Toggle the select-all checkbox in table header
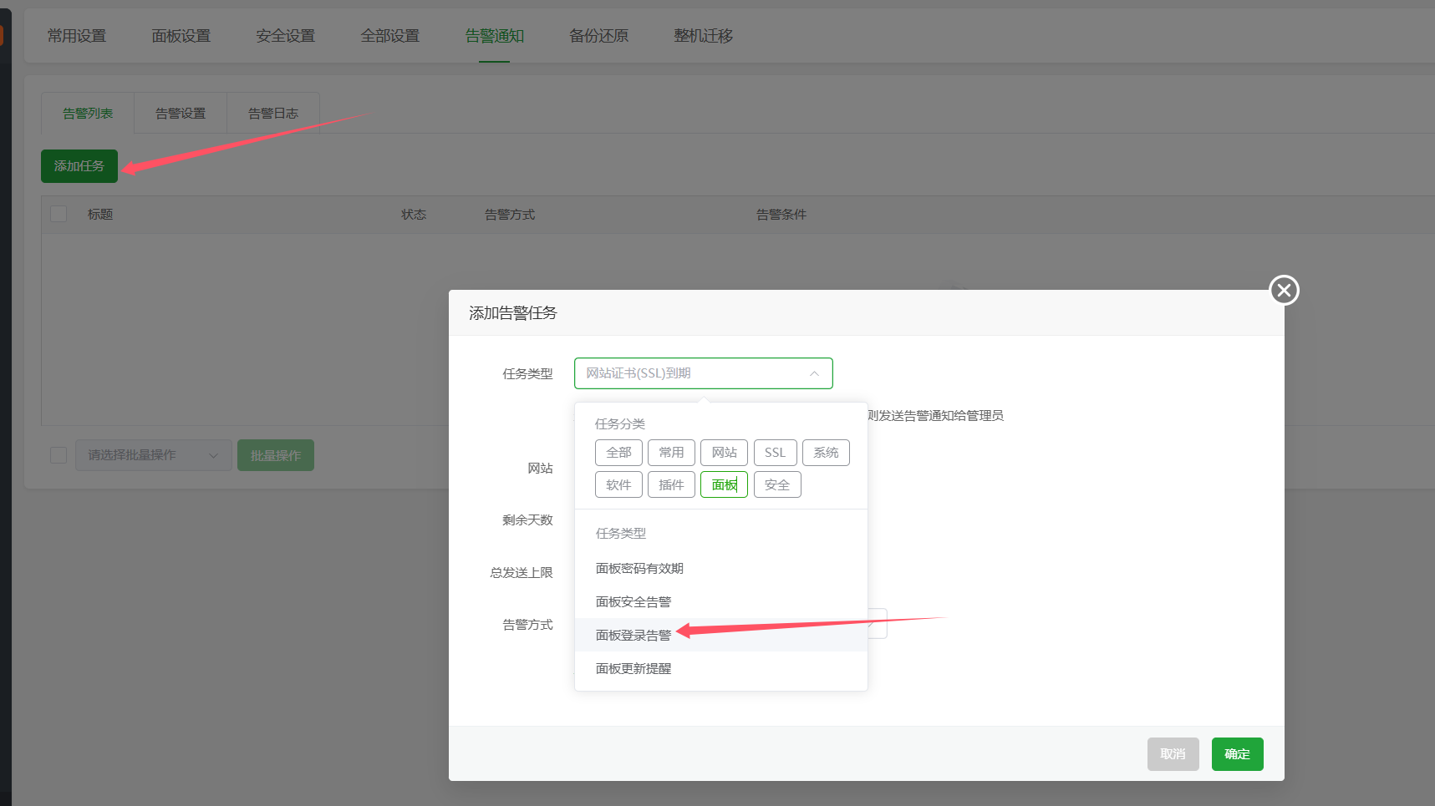 click(x=59, y=214)
